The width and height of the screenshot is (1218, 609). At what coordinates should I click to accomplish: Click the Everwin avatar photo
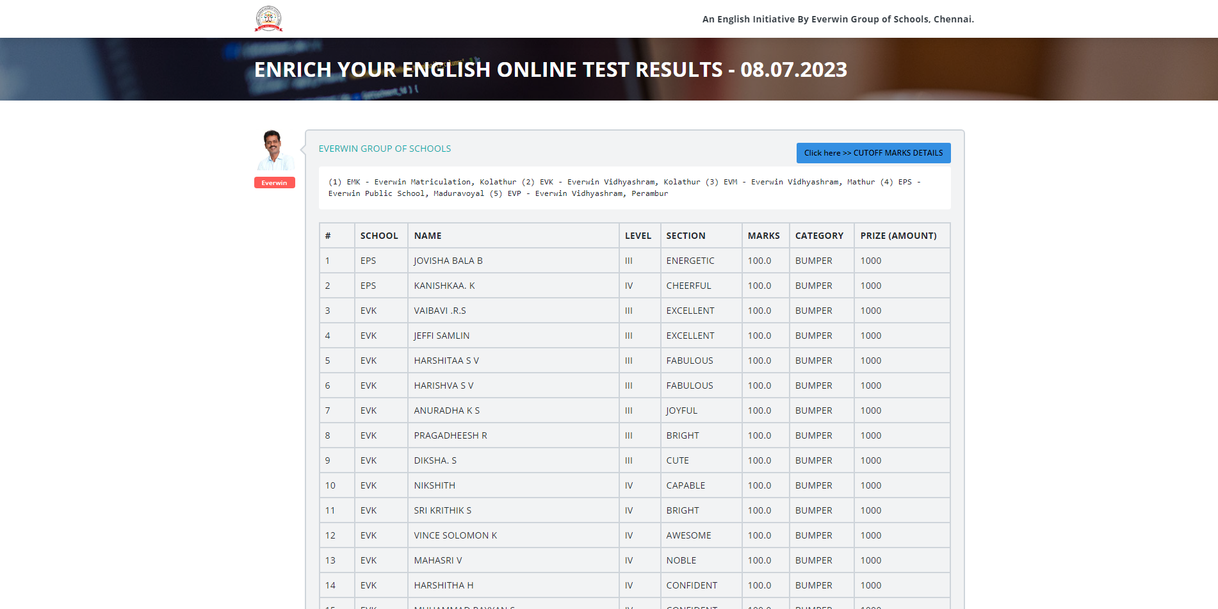tap(275, 150)
